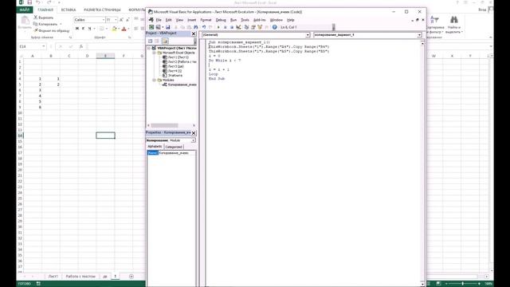Viewport: 510px width, 287px height.
Task: Click the Reset stop icon in VBA toolbar
Action: click(x=232, y=27)
